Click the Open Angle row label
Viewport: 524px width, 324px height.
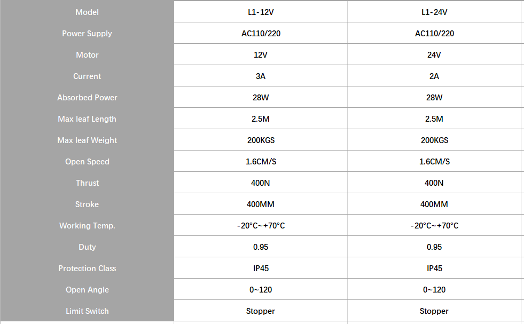87,290
